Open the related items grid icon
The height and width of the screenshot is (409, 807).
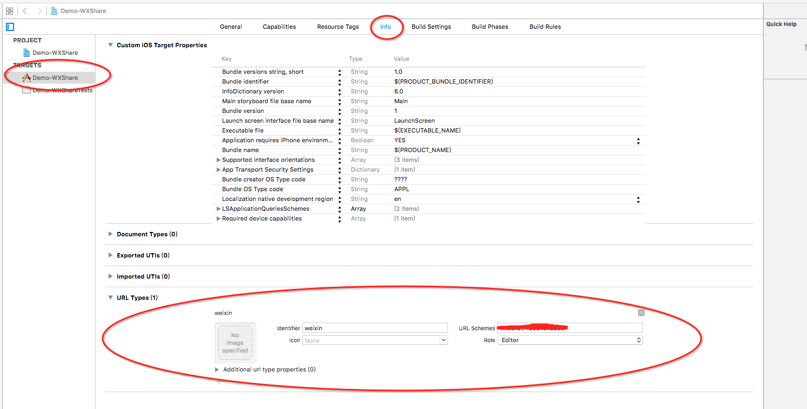click(9, 11)
